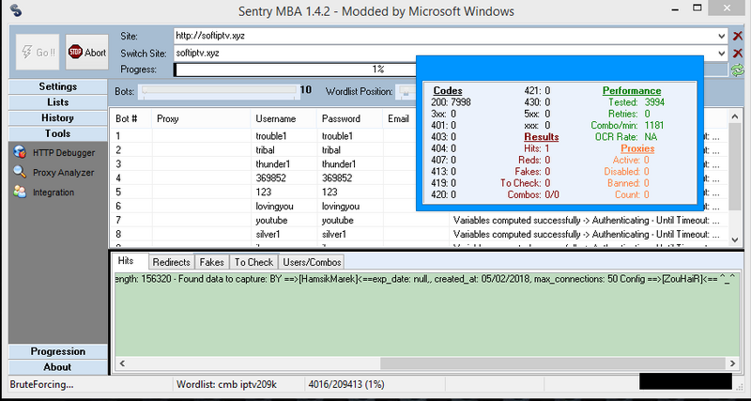Click the Performance heading in stats panel
Screen dimensions: 751x401
[632, 91]
